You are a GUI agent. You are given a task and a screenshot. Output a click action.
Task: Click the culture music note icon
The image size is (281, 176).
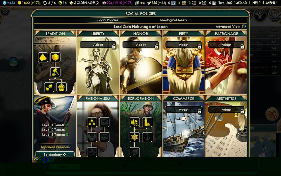click(104, 3)
